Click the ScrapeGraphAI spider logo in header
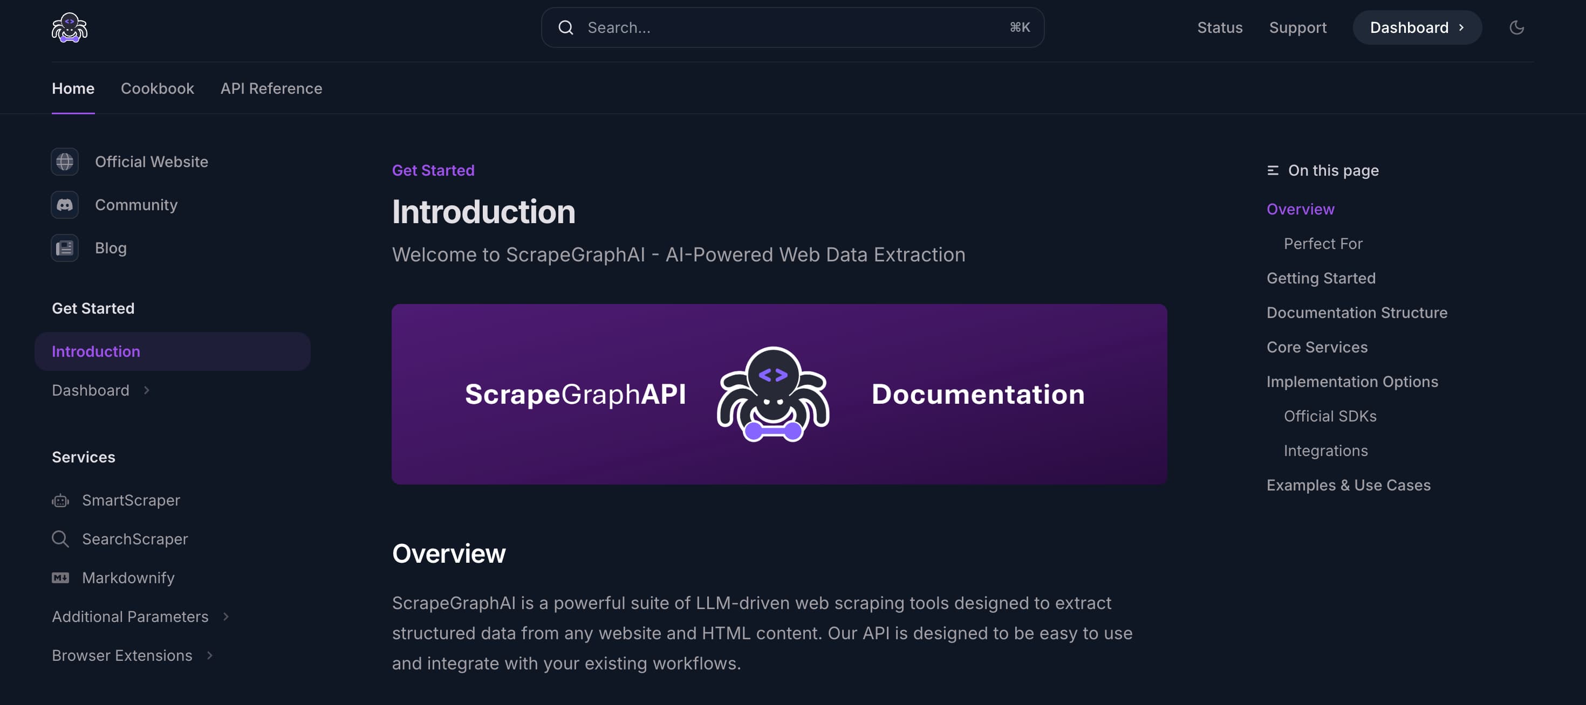This screenshot has width=1586, height=705. point(70,27)
